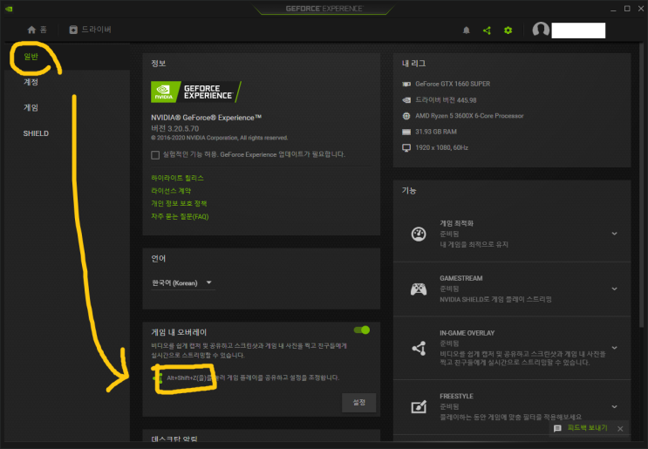Click the GeForce GTX 1660 SUPER text
Screen dimensions: 648x449
pyautogui.click(x=453, y=84)
